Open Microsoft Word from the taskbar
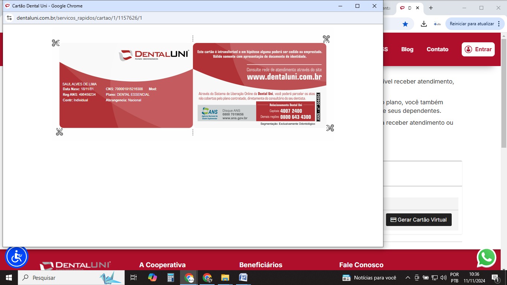The height and width of the screenshot is (285, 507). click(243, 278)
